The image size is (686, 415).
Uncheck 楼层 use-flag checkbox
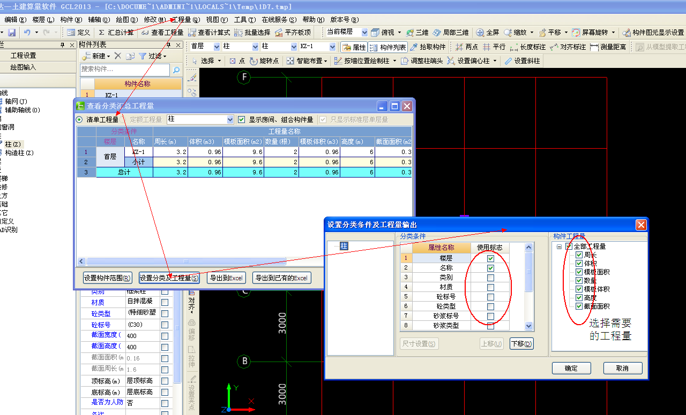[490, 258]
